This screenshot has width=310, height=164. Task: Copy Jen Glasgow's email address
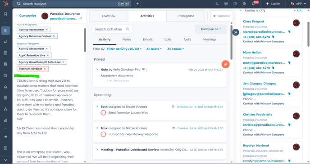point(289,93)
